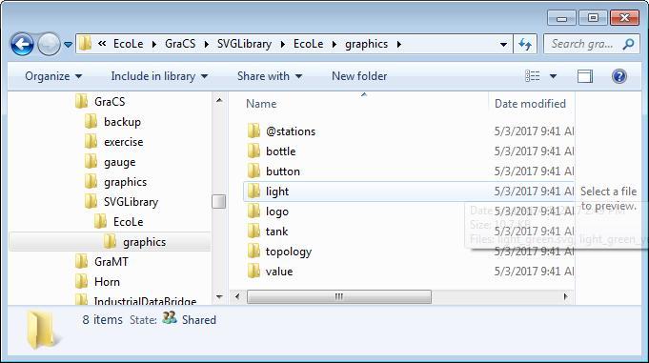This screenshot has height=363, width=649.
Task: Click the search magnifier icon
Action: 628,44
